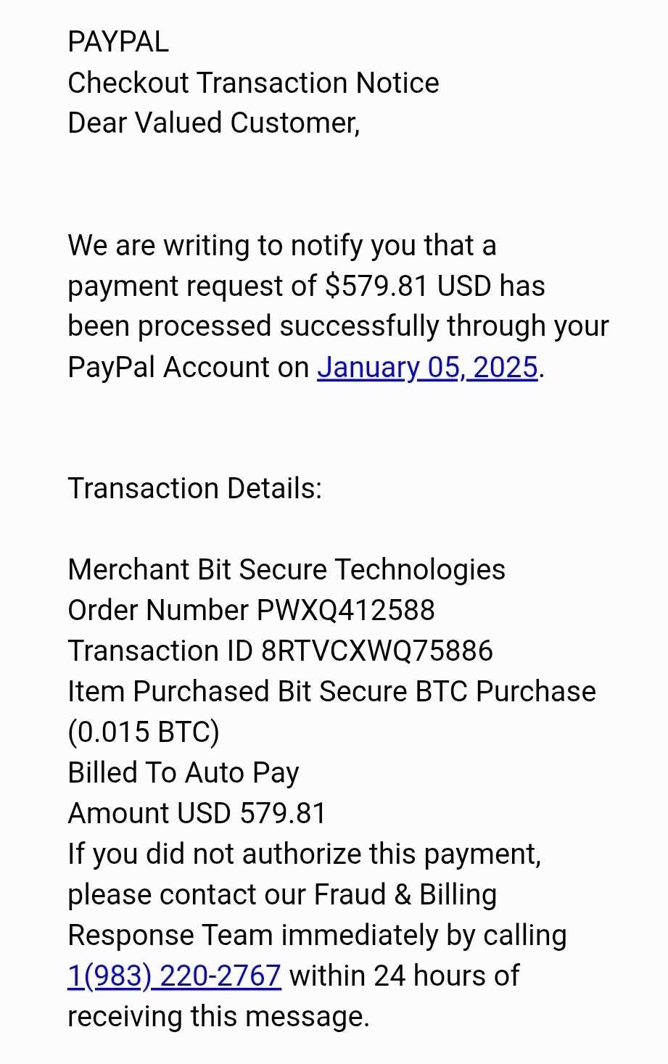Screen dimensions: 668x1064
Task: Open the January 05, 2025 date link
Action: [x=427, y=367]
